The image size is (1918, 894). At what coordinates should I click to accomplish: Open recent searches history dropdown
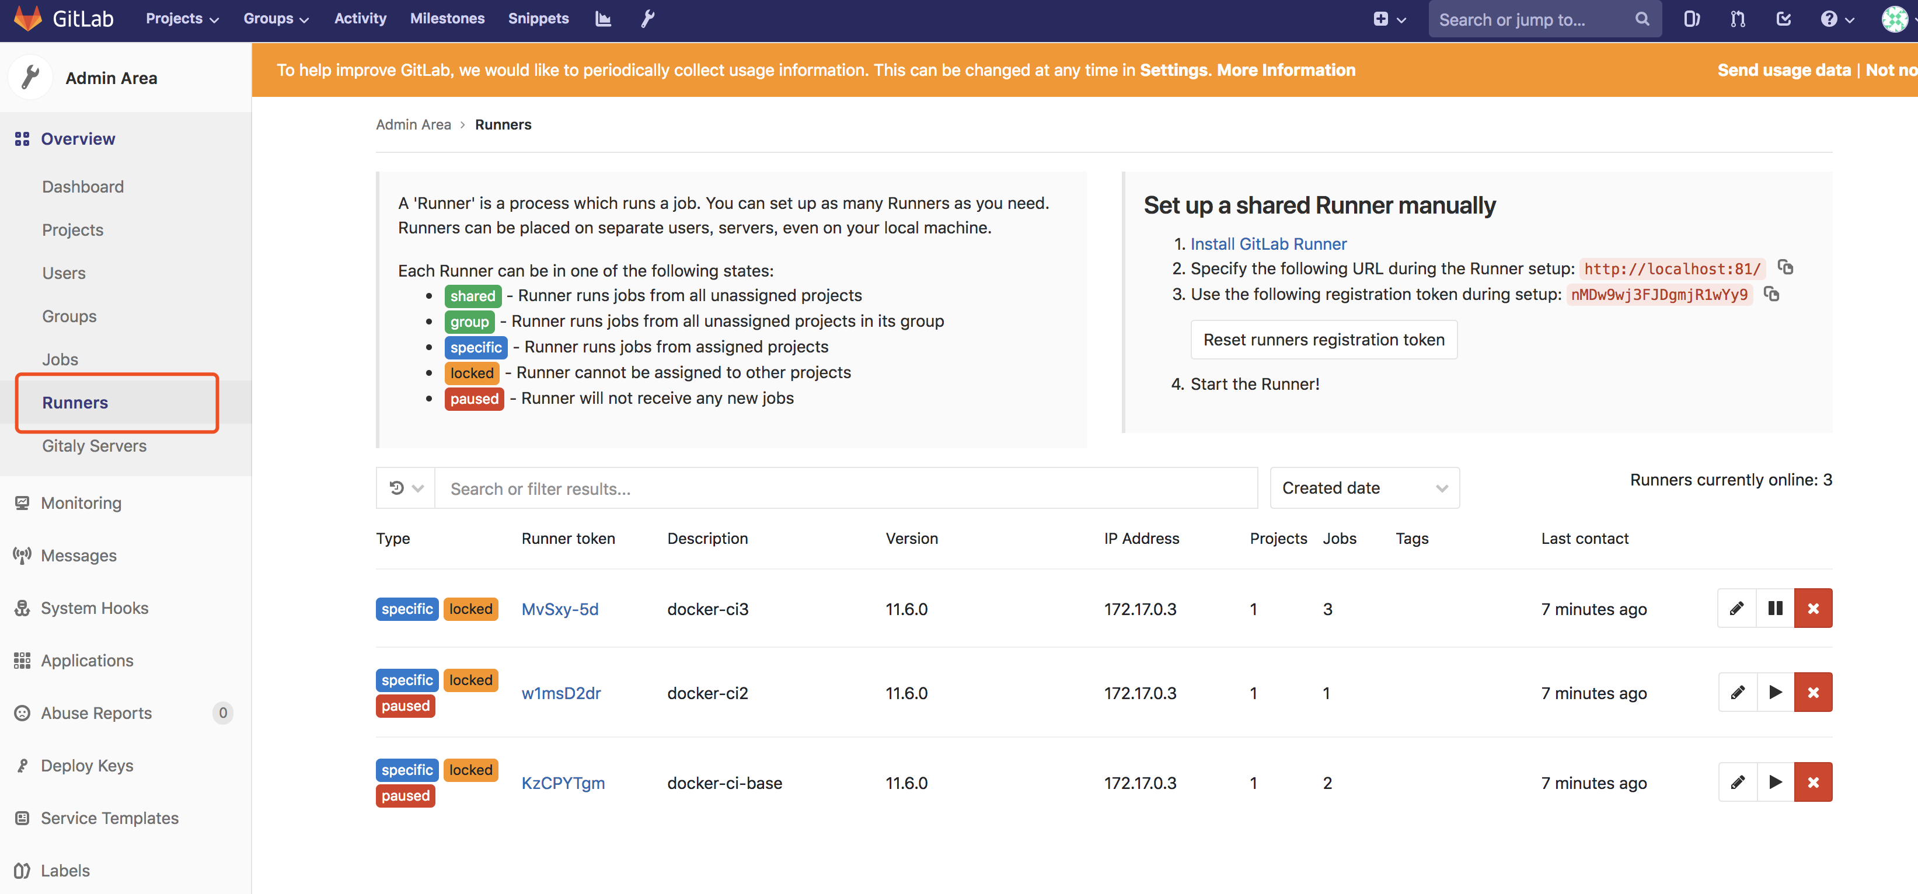click(406, 488)
